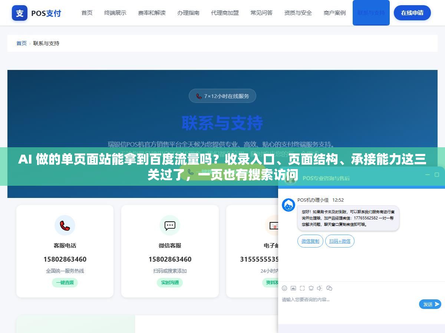Open 常见问答 navigation item
Image resolution: width=445 pixels, height=333 pixels.
pyautogui.click(x=261, y=13)
